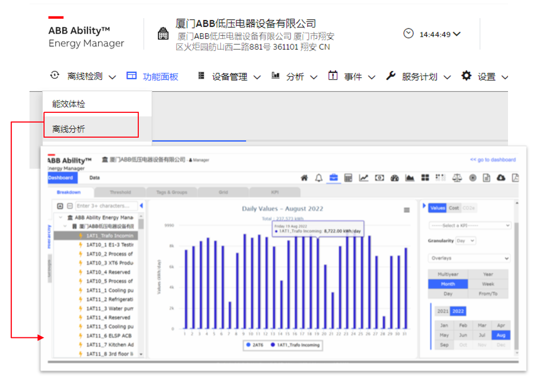
Task: Click the balance scales icon
Action: pos(457,178)
